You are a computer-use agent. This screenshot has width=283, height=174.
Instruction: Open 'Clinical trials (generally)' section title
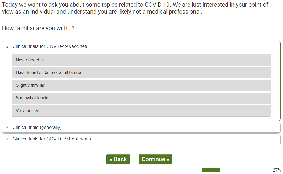pyautogui.click(x=37, y=128)
